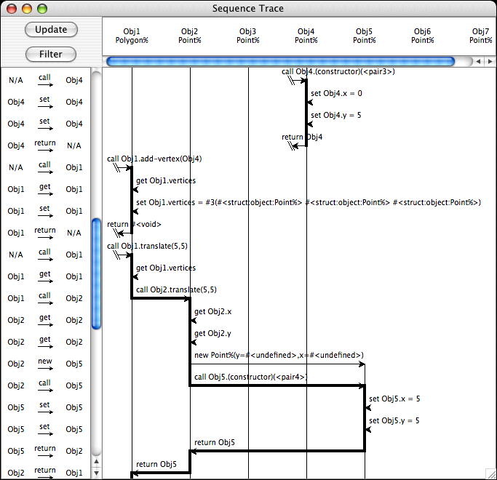
Task: Click the left list's scroll up arrow
Action: point(96,463)
